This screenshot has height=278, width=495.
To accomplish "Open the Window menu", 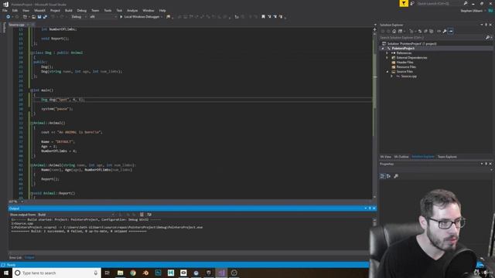I will point(148,10).
